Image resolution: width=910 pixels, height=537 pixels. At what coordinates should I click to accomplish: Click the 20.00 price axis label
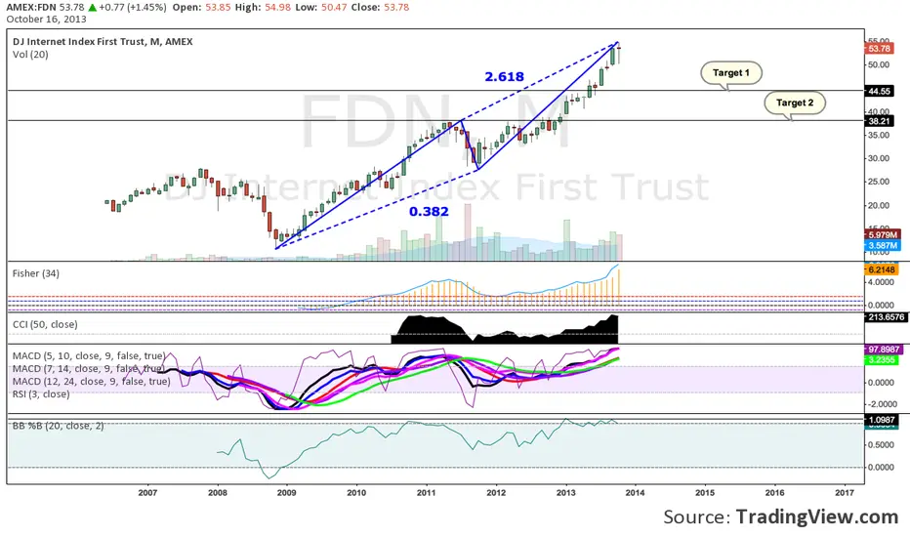coord(879,205)
